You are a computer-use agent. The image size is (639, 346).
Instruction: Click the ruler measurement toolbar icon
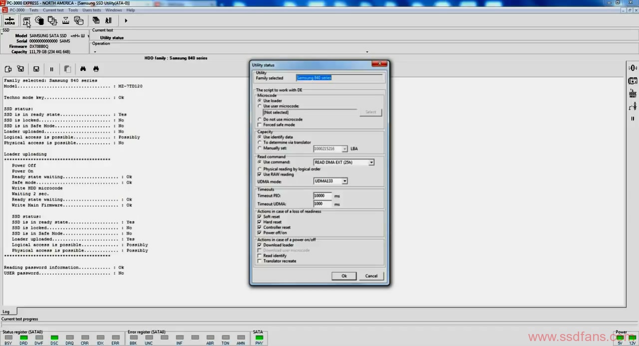tap(65, 20)
